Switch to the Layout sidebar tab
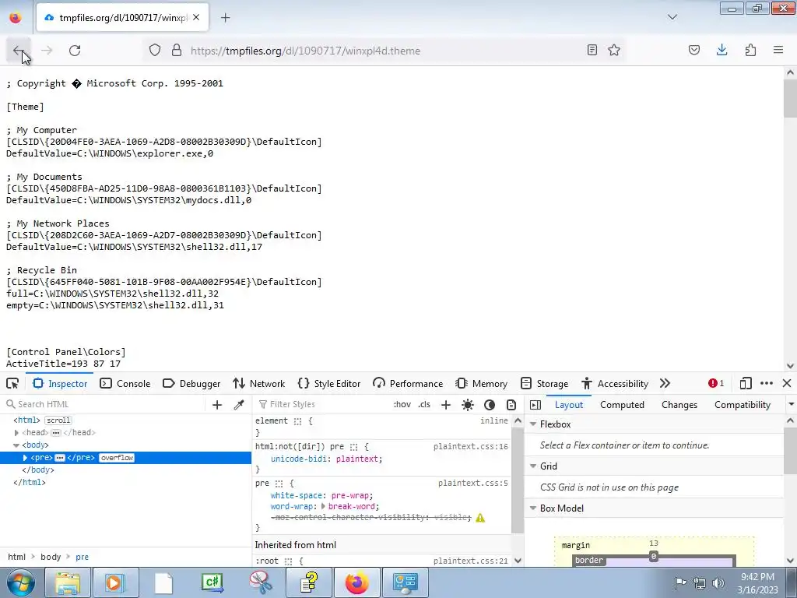This screenshot has height=598, width=797. [569, 405]
